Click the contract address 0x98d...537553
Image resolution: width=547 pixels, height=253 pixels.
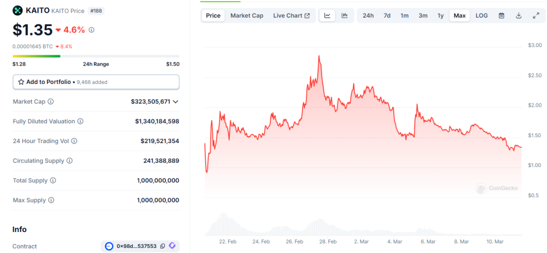[136, 246]
